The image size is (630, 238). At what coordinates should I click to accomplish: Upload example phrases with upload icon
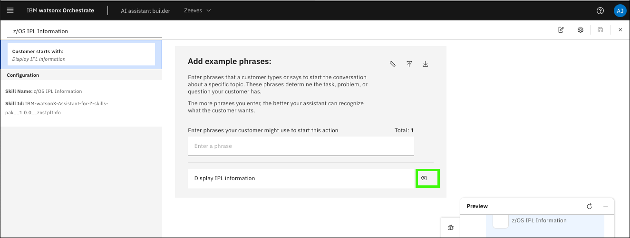click(x=409, y=64)
